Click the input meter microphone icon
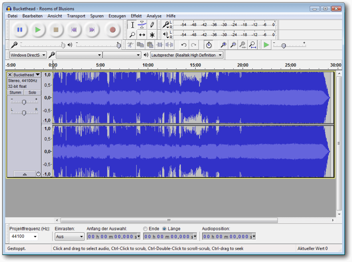The height and width of the screenshot is (262, 352). [166, 25]
